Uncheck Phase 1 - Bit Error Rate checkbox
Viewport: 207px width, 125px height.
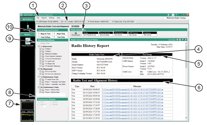coord(40,90)
